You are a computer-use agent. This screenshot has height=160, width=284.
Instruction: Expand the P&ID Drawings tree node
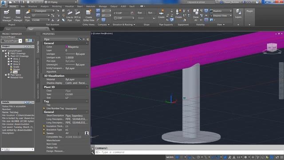pyautogui.click(x=6, y=53)
